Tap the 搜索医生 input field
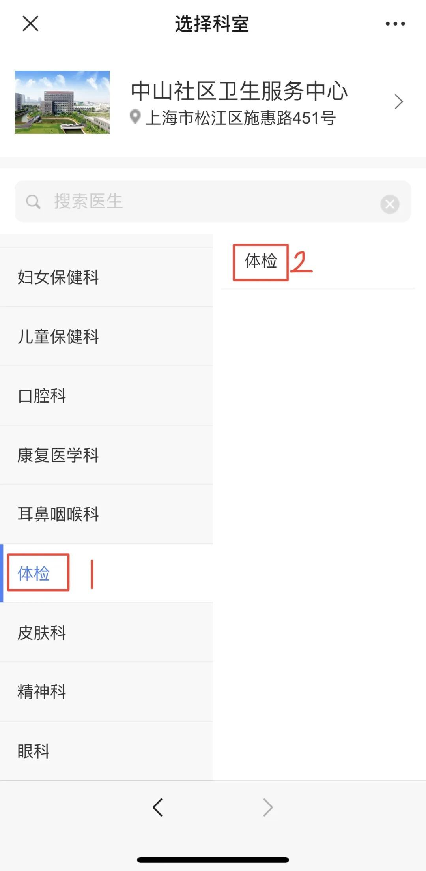Viewport: 426px width, 871px height. [x=158, y=202]
